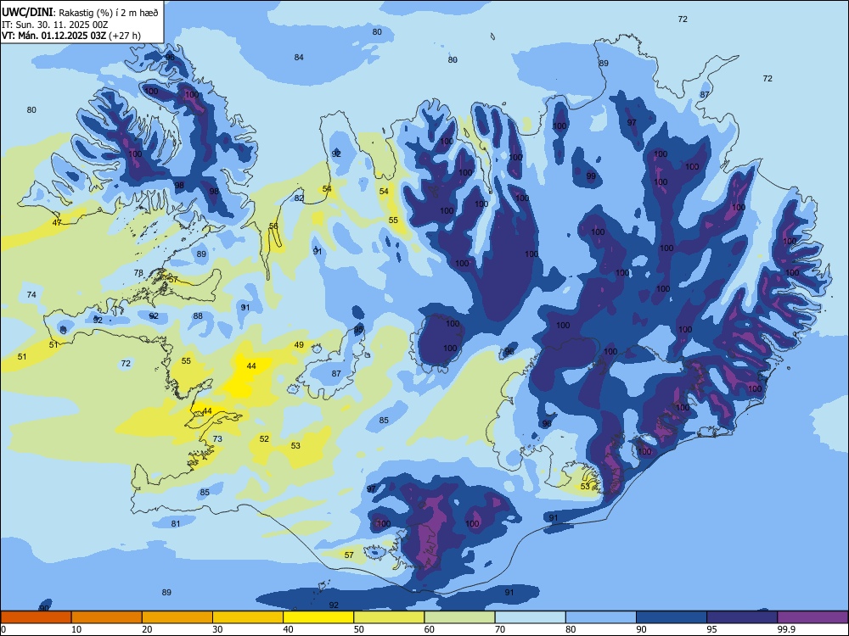
Task: Select the '81' value off the southwest coast
Action: (x=176, y=523)
